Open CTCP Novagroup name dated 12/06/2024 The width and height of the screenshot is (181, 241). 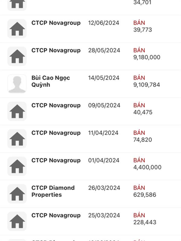click(56, 23)
